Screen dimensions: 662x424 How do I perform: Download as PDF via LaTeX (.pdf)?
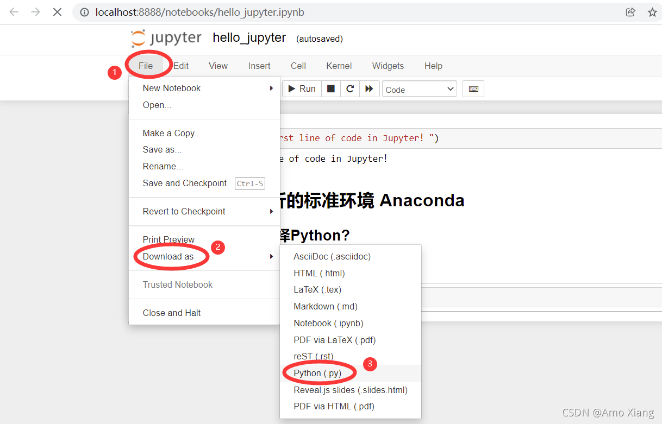(351, 340)
